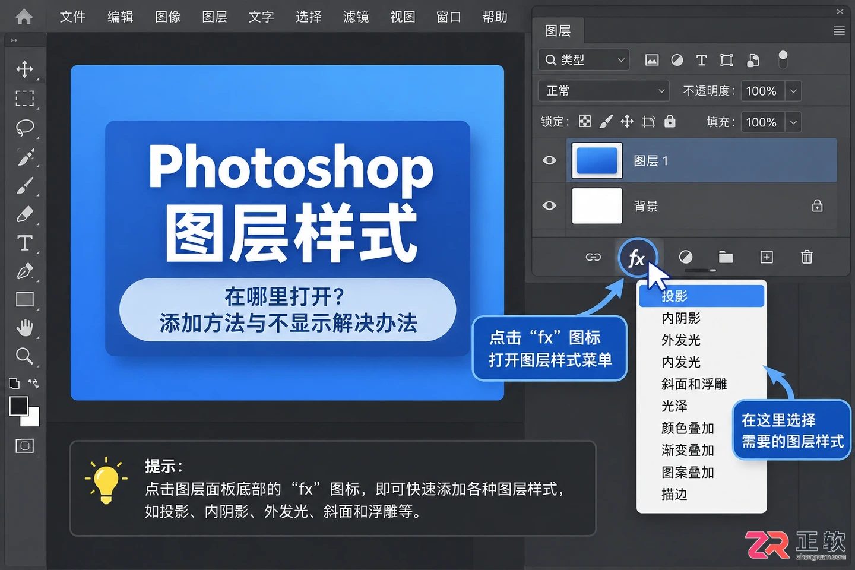Filter layers by smart objects
The image size is (855, 570).
[753, 60]
